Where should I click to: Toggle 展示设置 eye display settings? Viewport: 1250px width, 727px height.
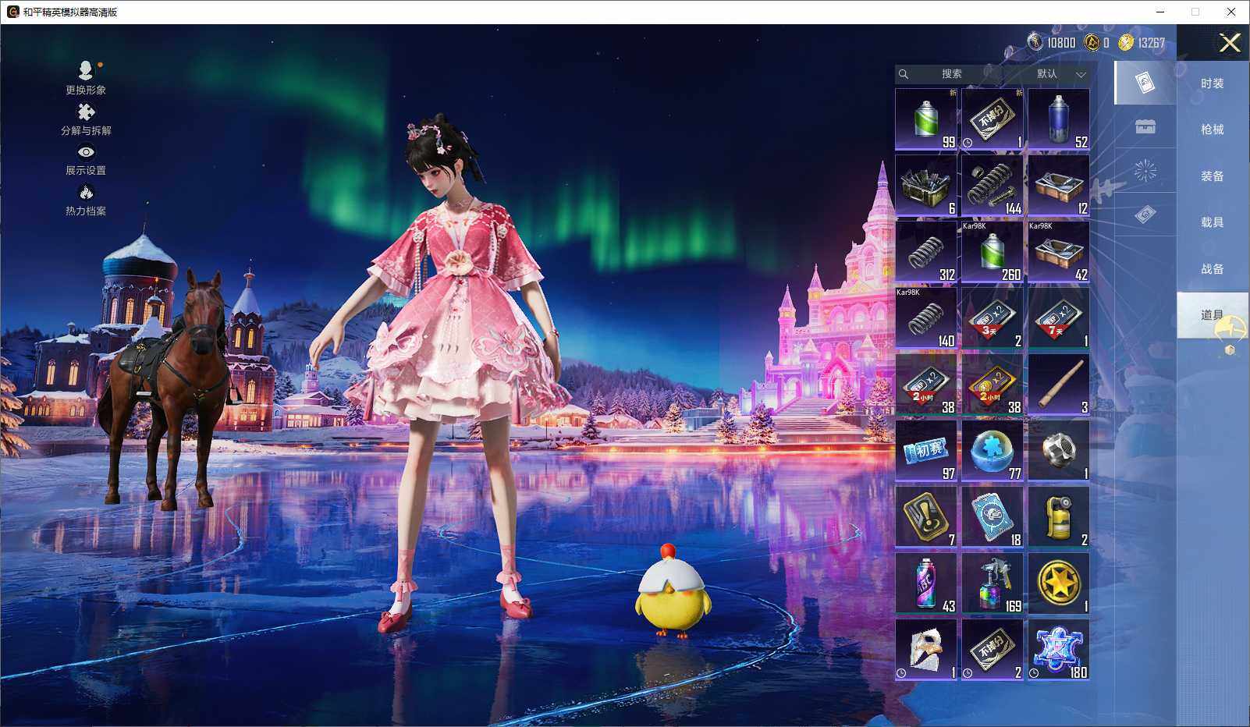[x=86, y=161]
